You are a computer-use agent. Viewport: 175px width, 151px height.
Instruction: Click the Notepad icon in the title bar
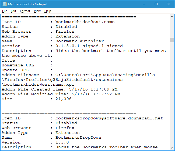point(4,4)
